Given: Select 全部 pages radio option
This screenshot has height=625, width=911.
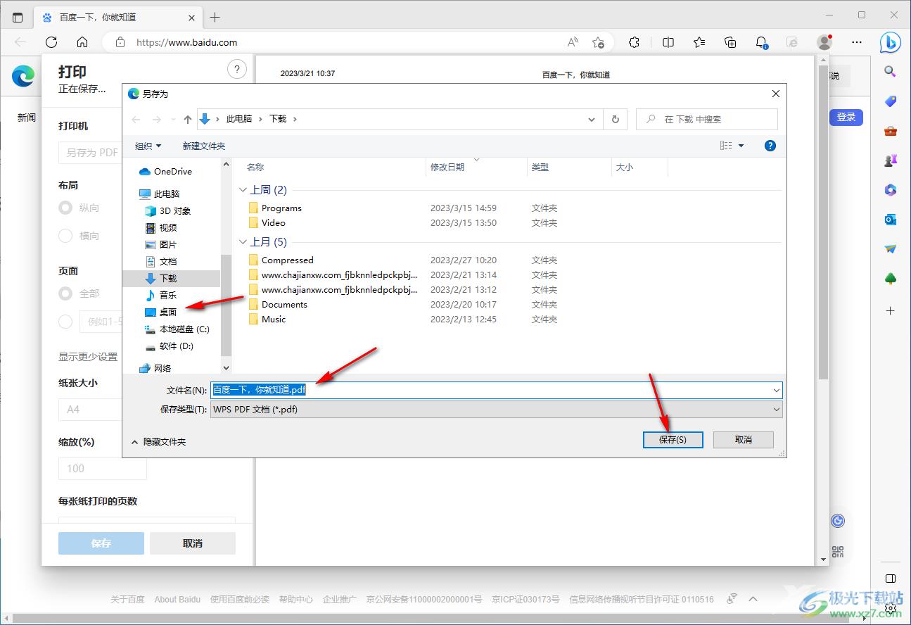Looking at the screenshot, I should [x=65, y=293].
